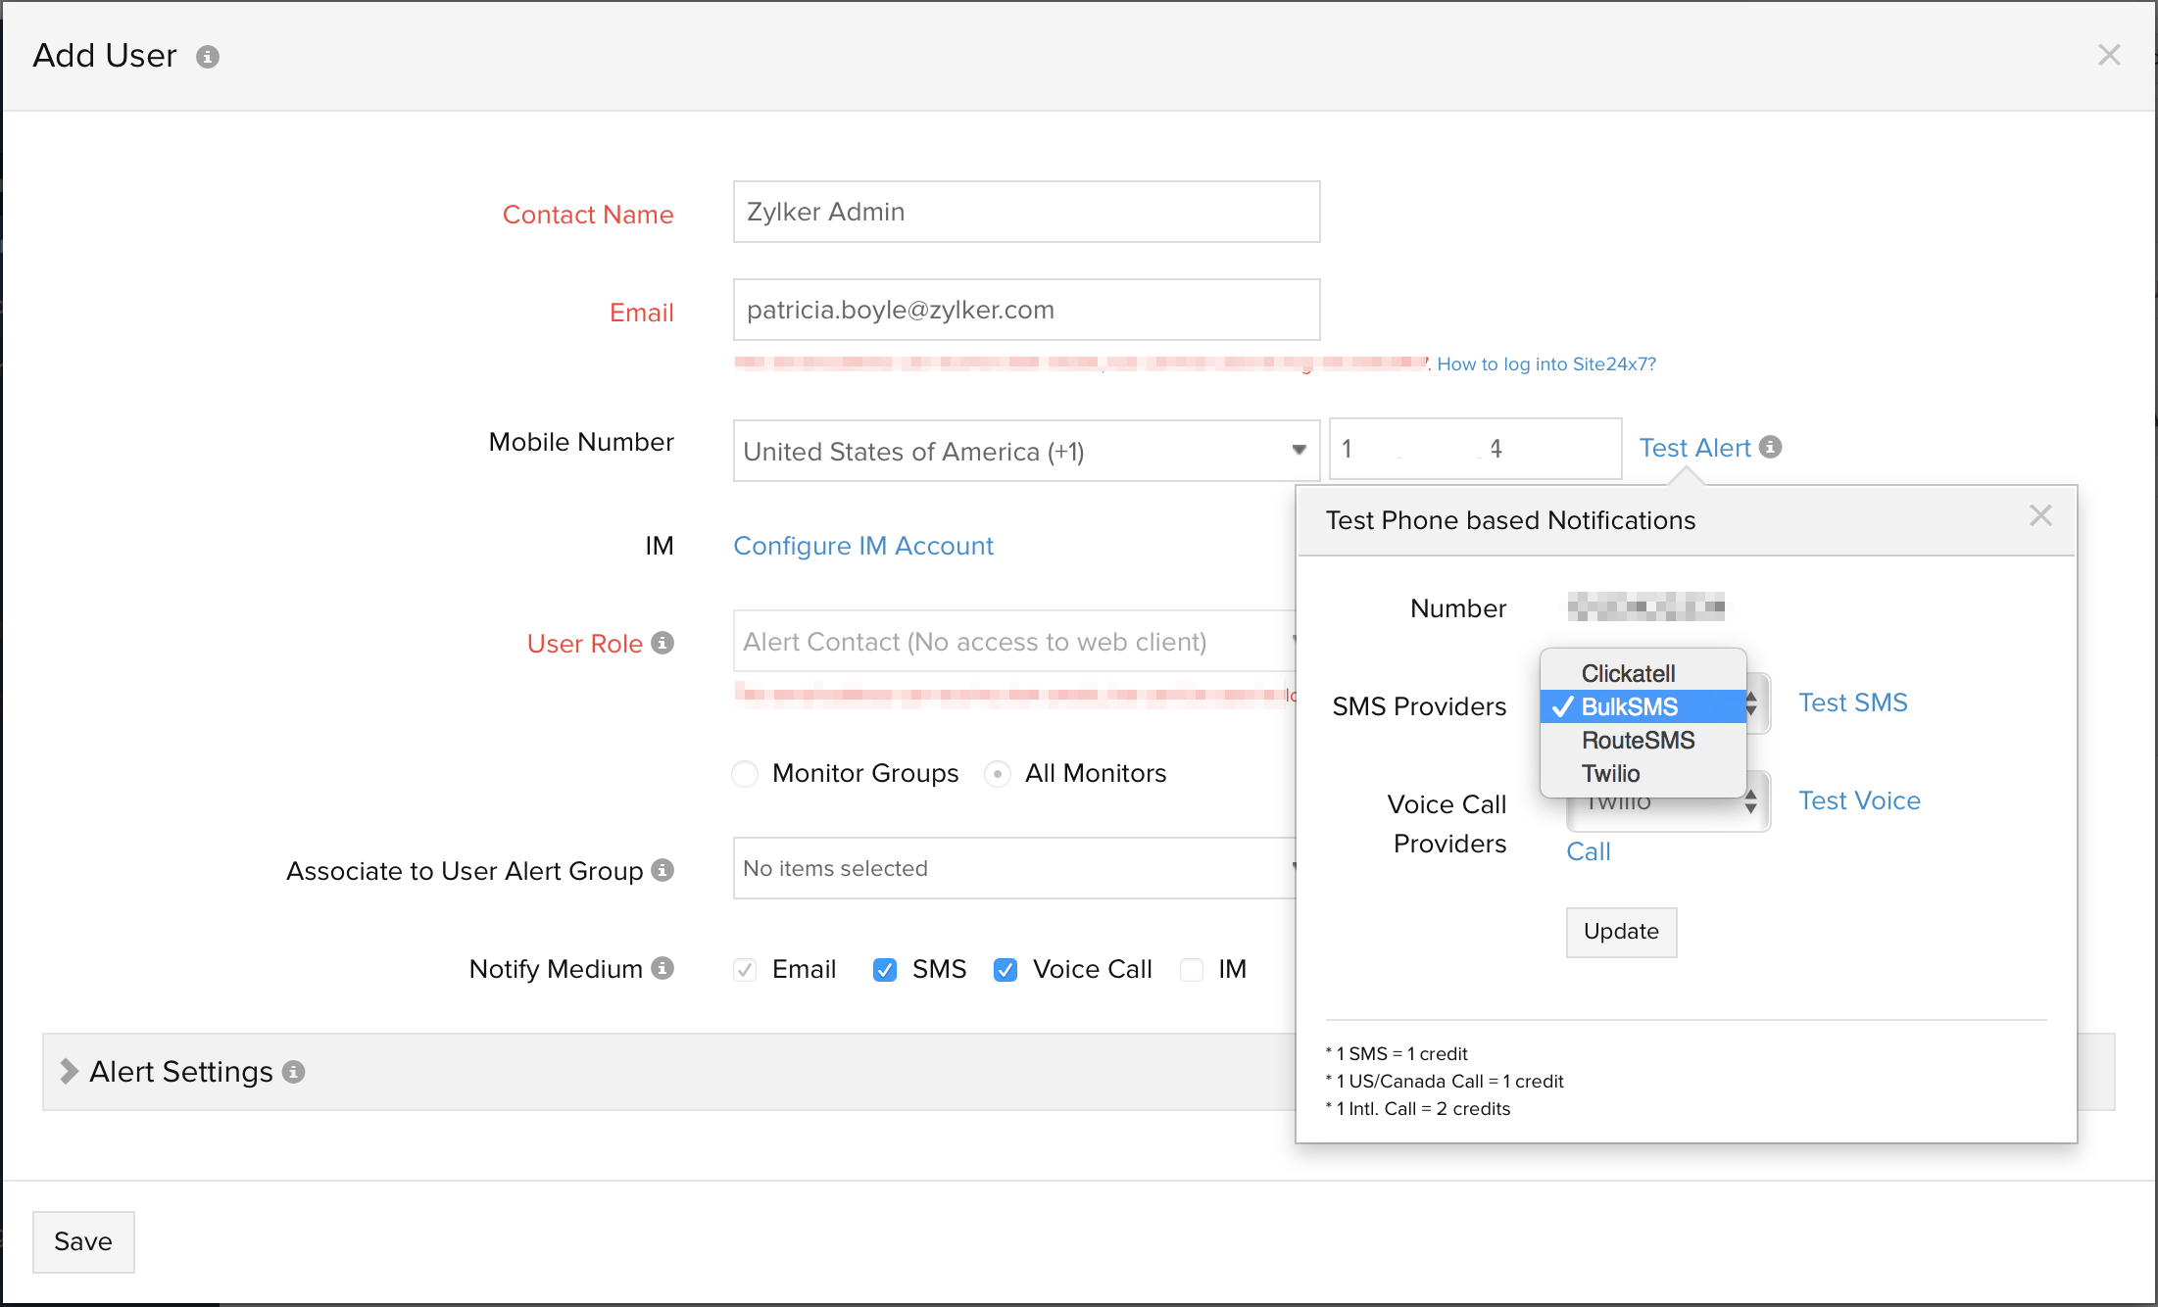Enable the IM notify medium checkbox
2158x1307 pixels.
tap(1191, 969)
